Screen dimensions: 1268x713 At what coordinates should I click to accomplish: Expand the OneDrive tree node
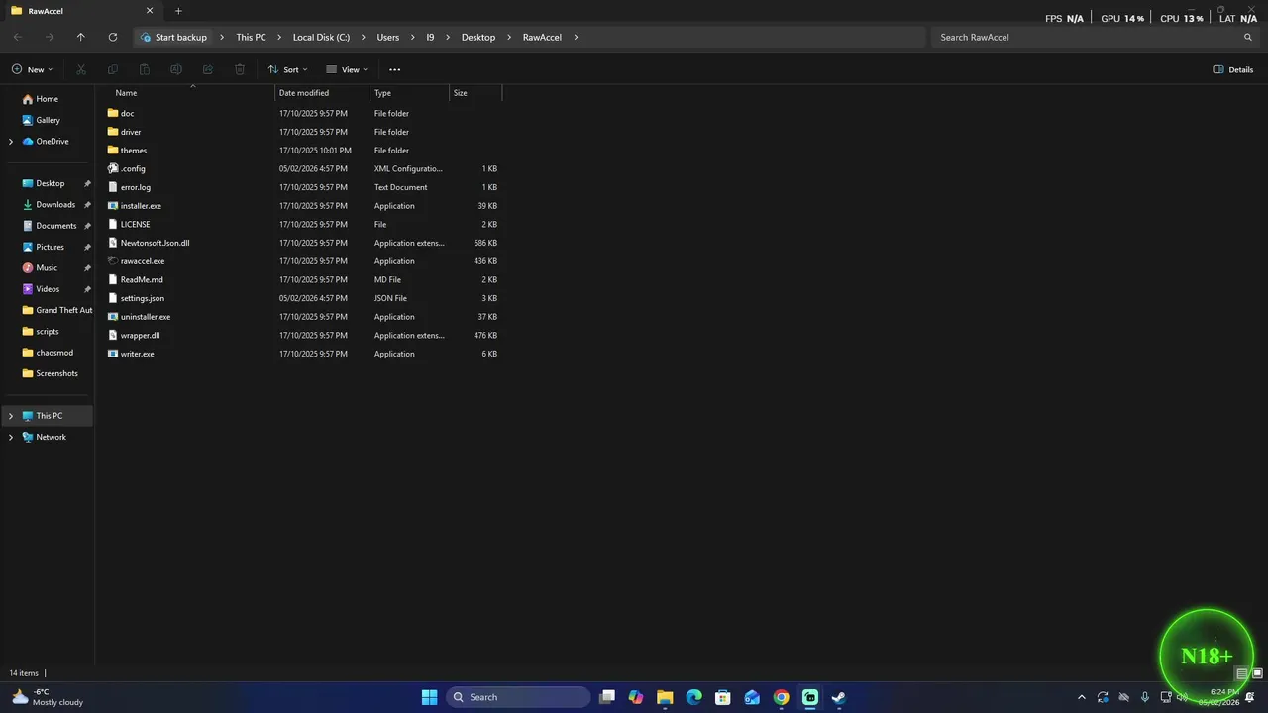click(11, 142)
